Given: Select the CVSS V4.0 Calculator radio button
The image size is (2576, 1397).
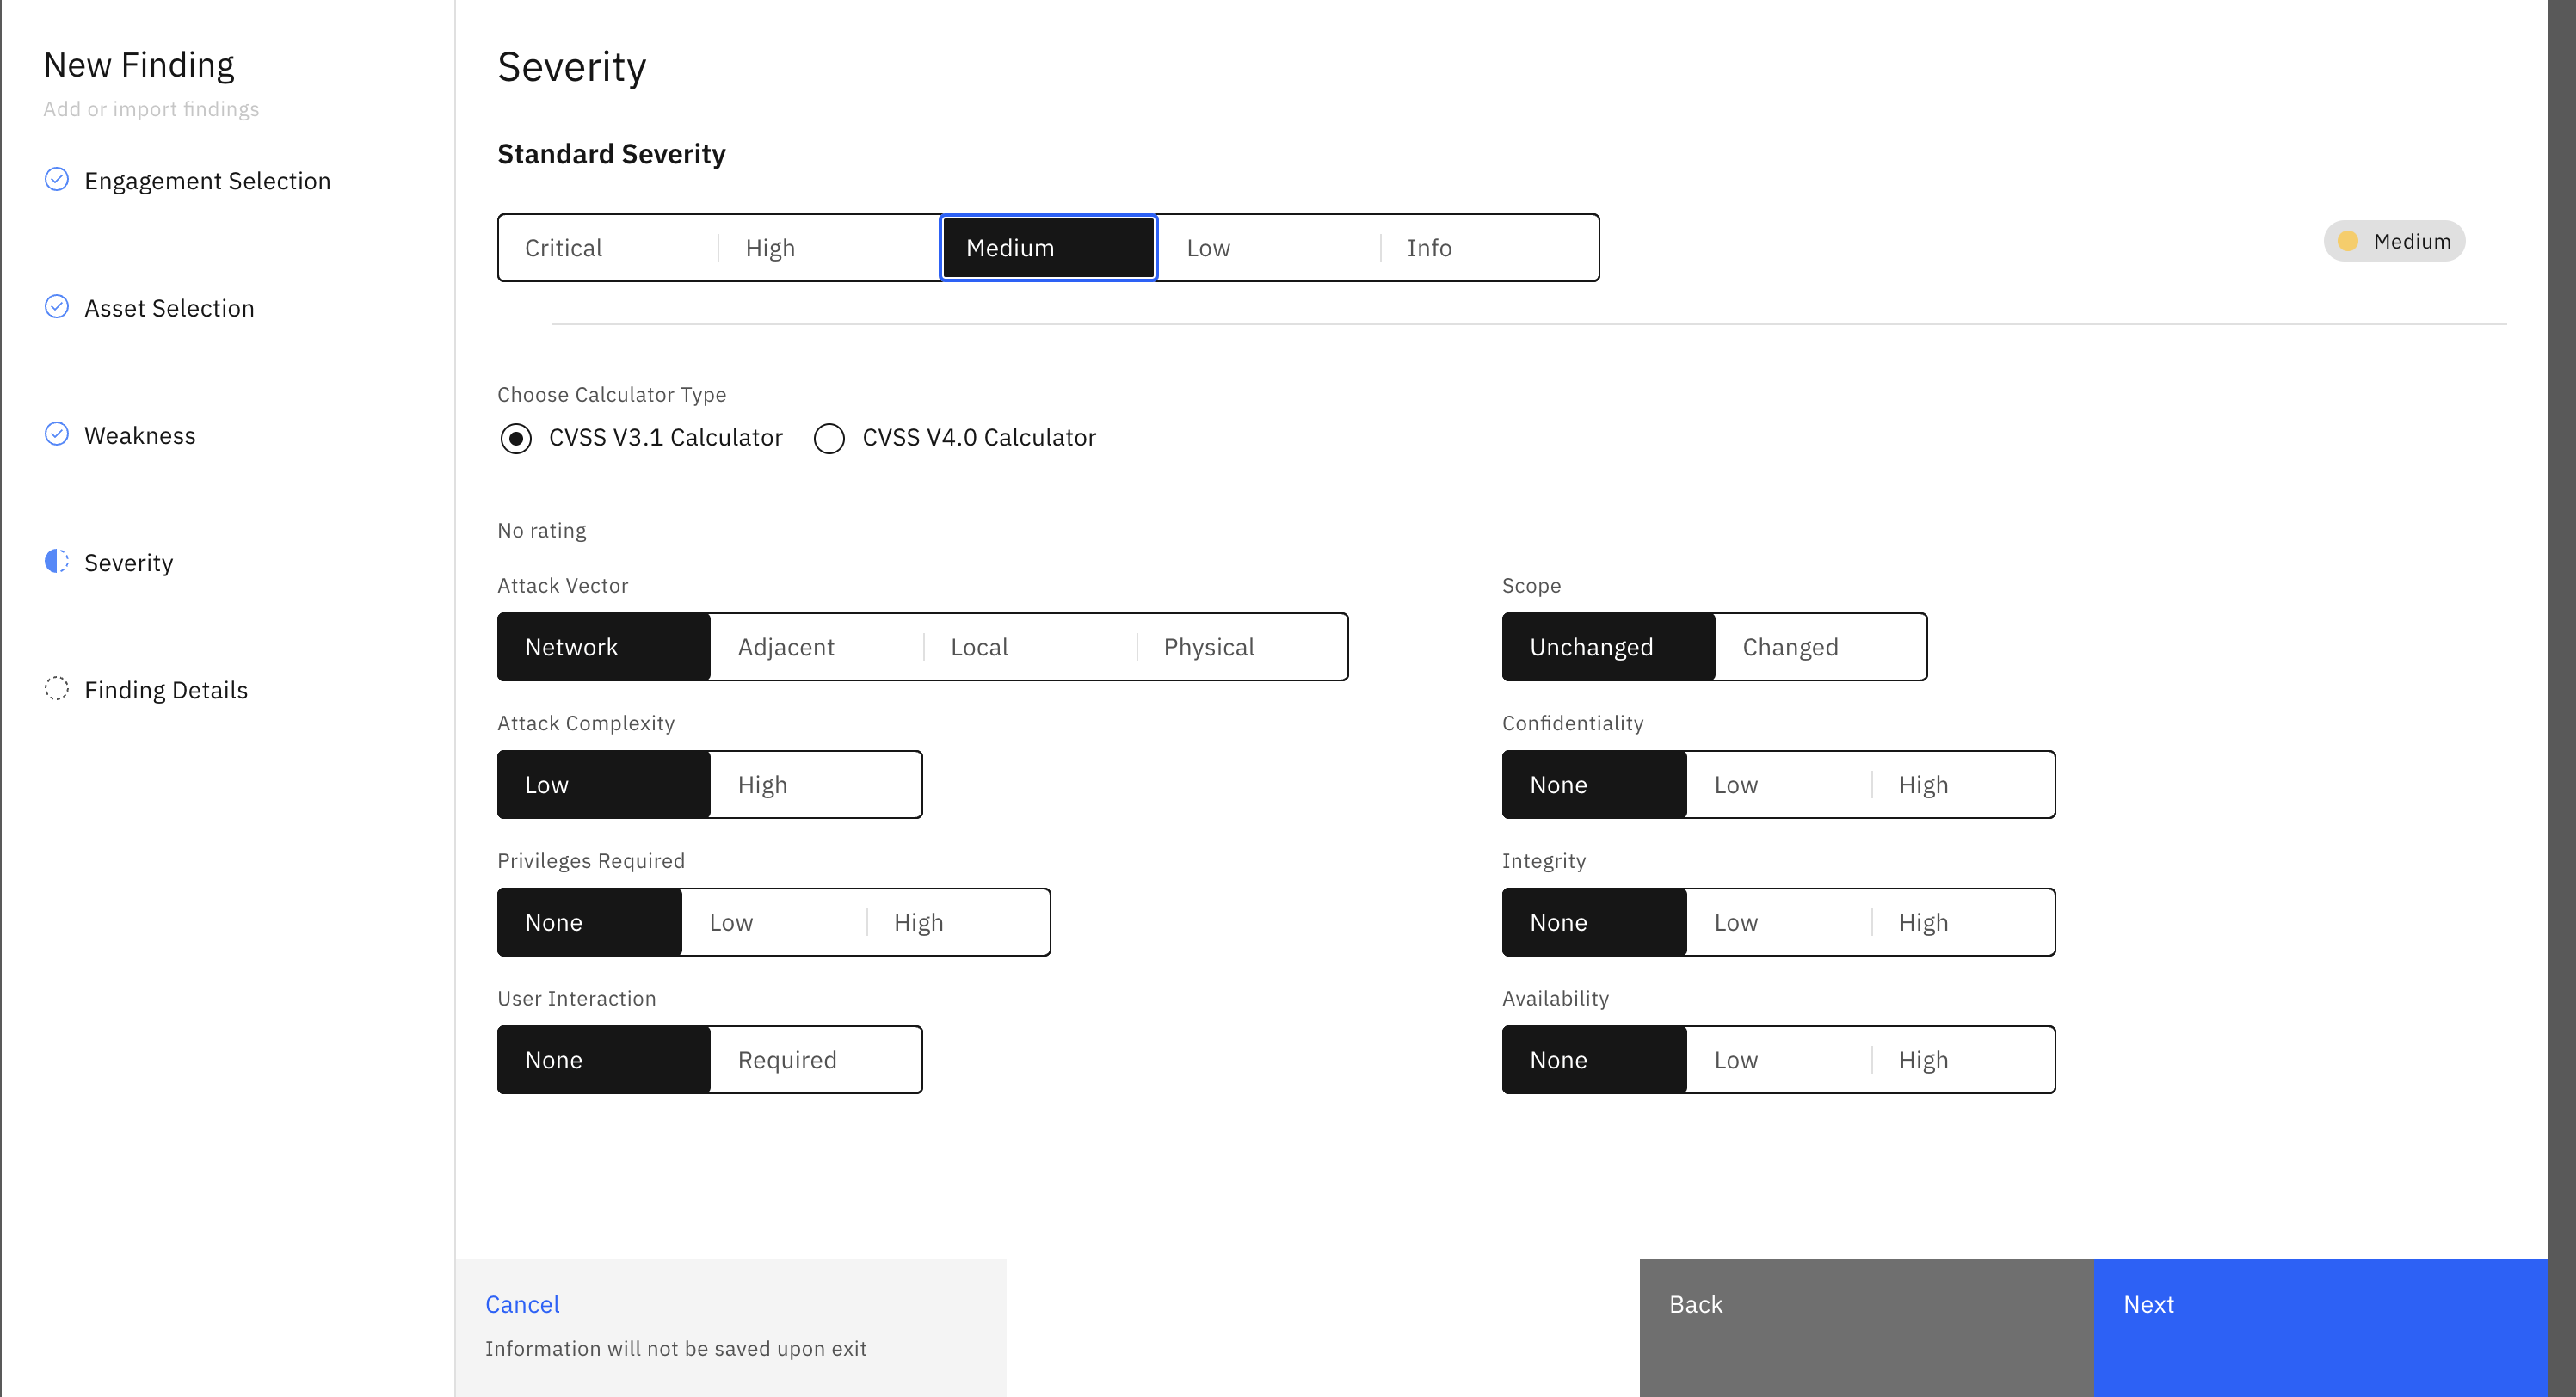Looking at the screenshot, I should tap(829, 439).
